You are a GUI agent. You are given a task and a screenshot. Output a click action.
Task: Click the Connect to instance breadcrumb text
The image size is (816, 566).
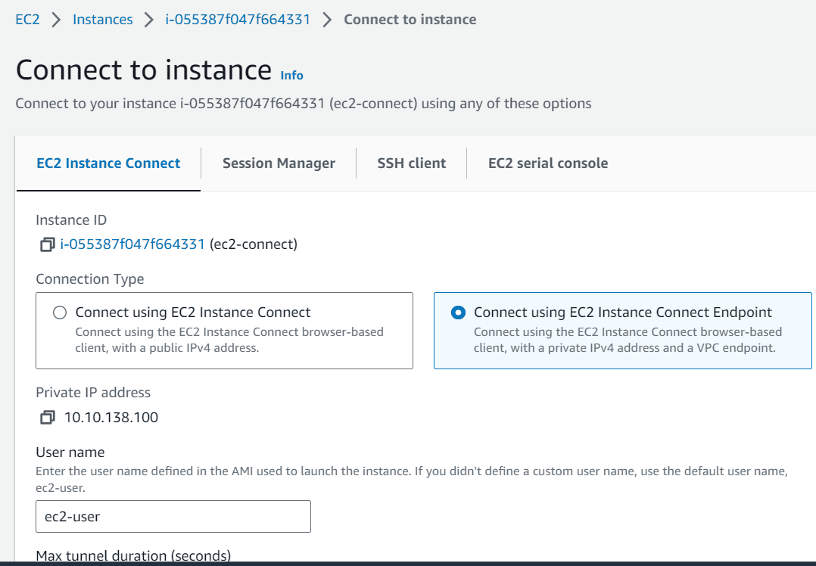click(410, 20)
